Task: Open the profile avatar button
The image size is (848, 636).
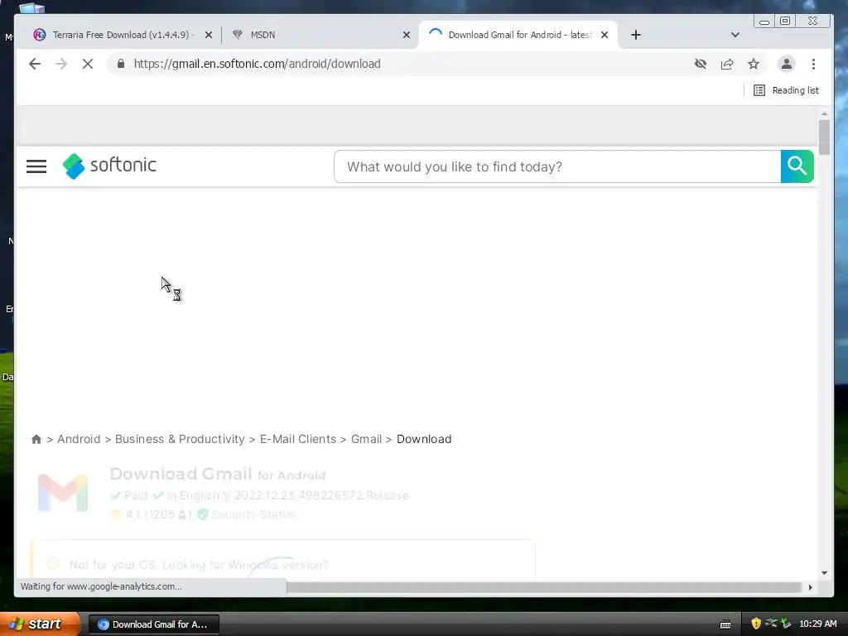Action: 787,64
